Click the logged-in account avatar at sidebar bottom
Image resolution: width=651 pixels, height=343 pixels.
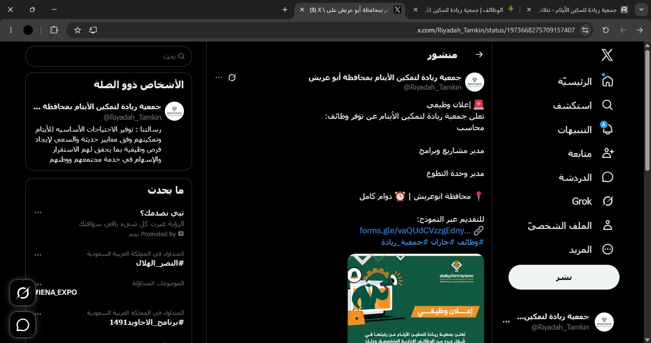click(604, 322)
